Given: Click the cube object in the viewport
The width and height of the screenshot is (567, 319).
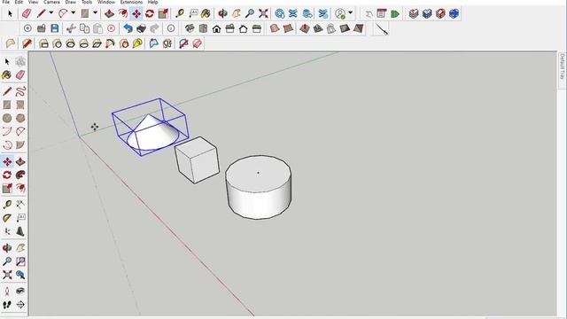Looking at the screenshot, I should point(197,159).
